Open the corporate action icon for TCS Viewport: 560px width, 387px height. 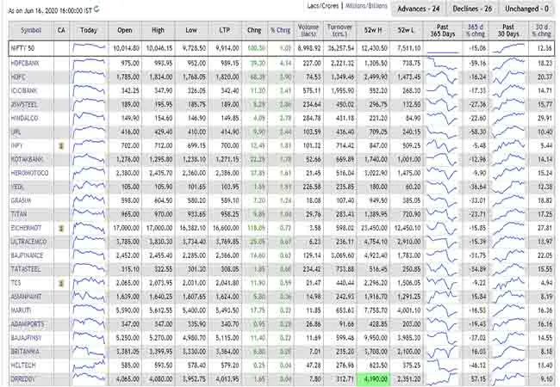pyautogui.click(x=61, y=283)
